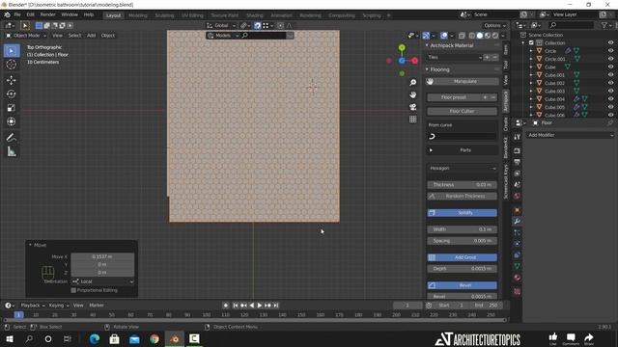Open the Modifier properties wrench tab

pyautogui.click(x=518, y=222)
